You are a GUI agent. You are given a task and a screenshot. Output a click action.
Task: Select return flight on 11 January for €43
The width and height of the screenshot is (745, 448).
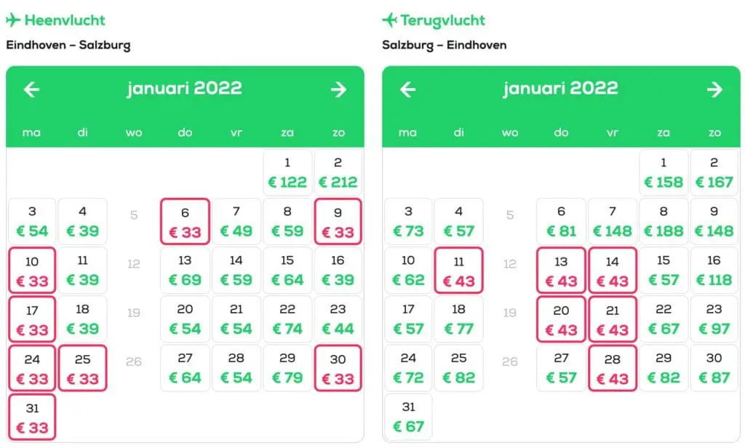pyautogui.click(x=458, y=271)
